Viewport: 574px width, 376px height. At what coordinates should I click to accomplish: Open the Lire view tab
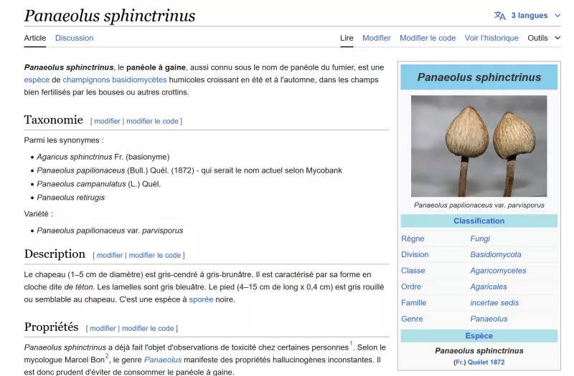coord(347,38)
